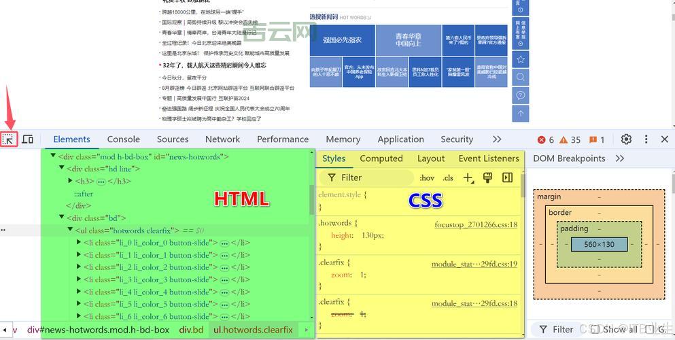Click the star favorite icon on webpage sidebar
The image size is (675, 340).
click(x=521, y=59)
